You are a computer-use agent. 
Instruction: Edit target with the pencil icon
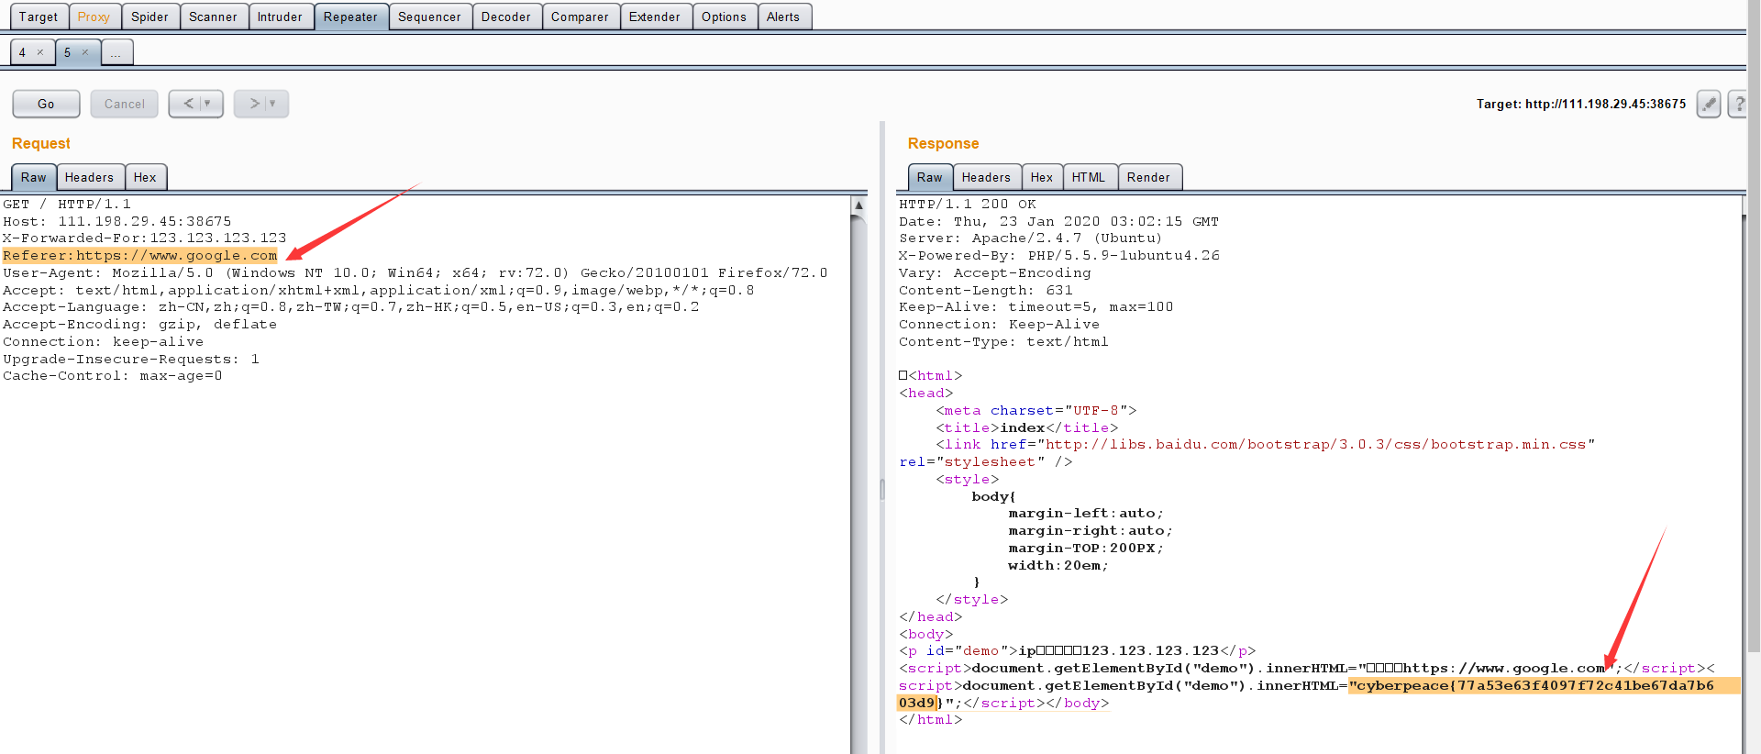1709,104
